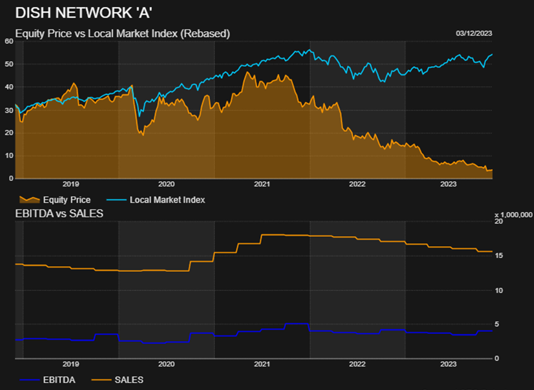The height and width of the screenshot is (390, 534).
Task: Click the 2023 label under the EBITDA chart
Action: point(448,364)
